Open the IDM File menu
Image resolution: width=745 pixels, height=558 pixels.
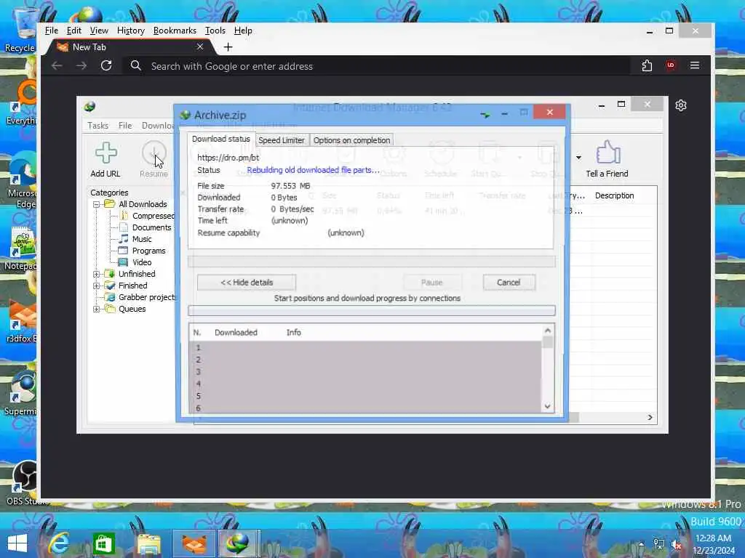coord(125,125)
